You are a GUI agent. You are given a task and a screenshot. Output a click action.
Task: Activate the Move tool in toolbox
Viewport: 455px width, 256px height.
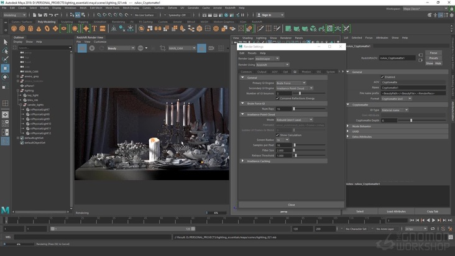pyautogui.click(x=5, y=68)
